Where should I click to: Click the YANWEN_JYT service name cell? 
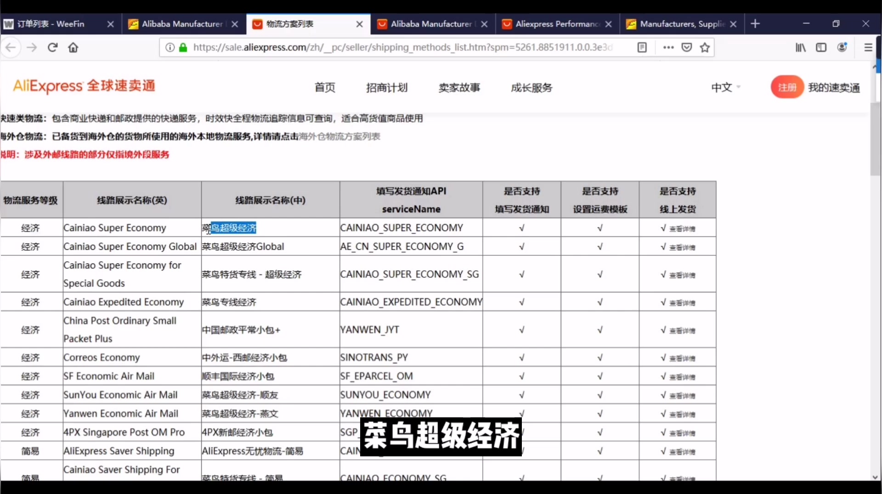pyautogui.click(x=411, y=330)
